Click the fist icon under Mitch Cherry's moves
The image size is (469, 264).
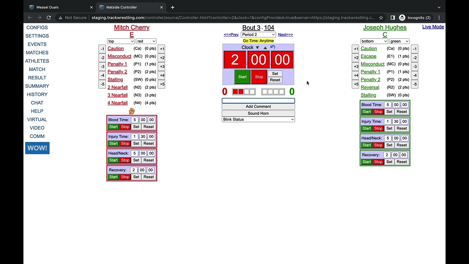click(132, 111)
